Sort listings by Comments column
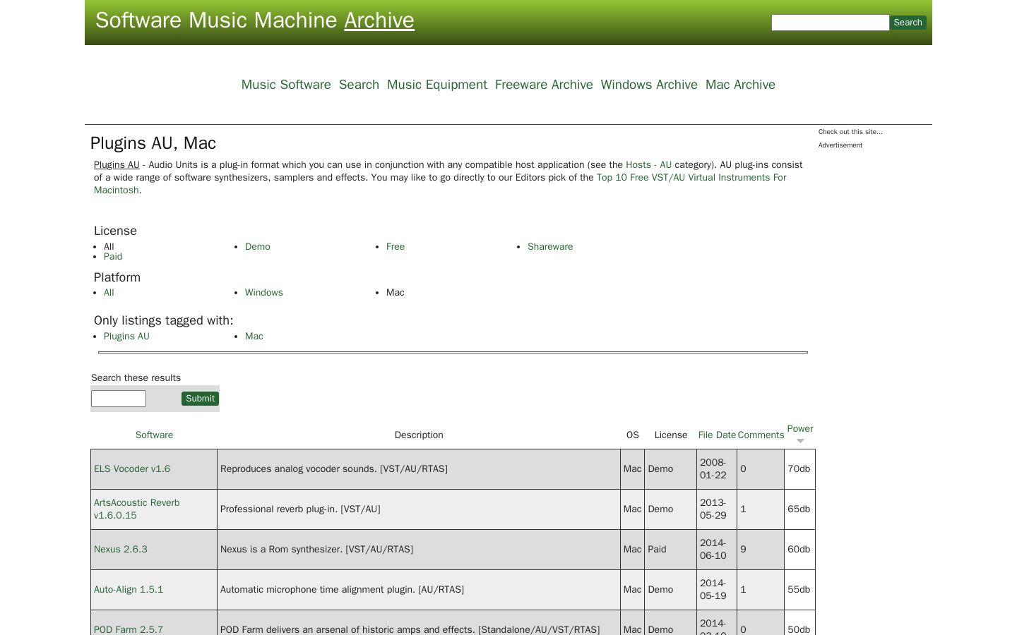 point(761,435)
